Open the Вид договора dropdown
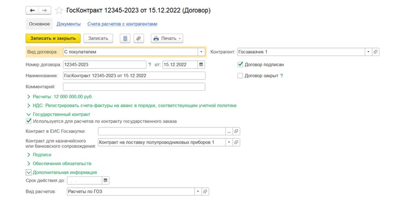The height and width of the screenshot is (203, 397). [201, 52]
